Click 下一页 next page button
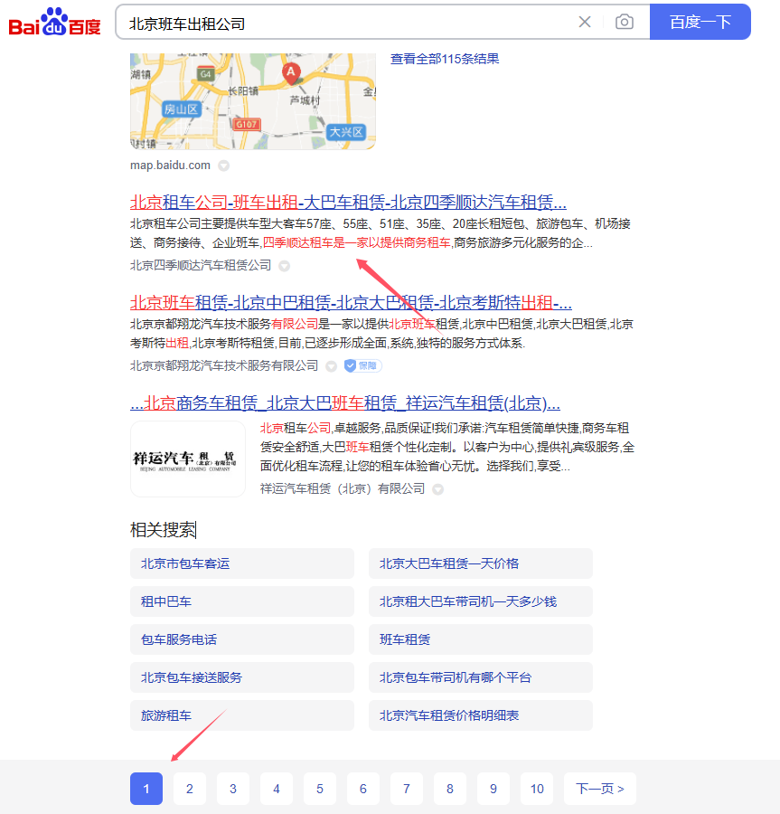Screen dimensions: 780x814 (600, 789)
